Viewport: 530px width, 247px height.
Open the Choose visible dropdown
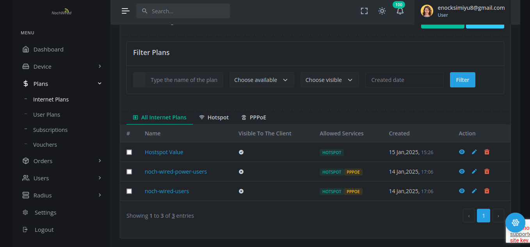(329, 80)
